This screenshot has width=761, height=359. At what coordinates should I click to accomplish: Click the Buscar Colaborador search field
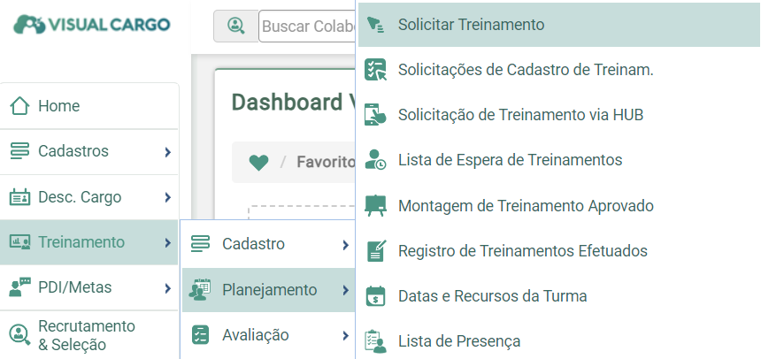coord(308,26)
